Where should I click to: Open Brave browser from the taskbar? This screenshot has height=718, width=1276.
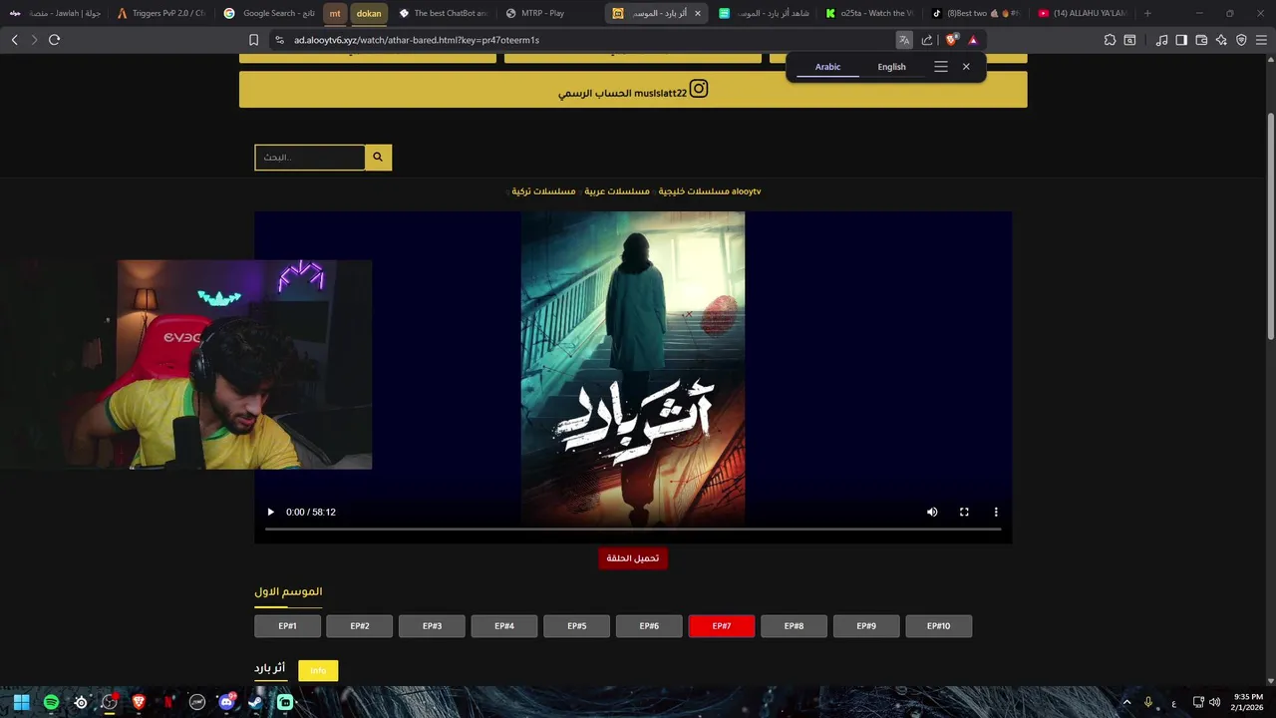(x=139, y=702)
